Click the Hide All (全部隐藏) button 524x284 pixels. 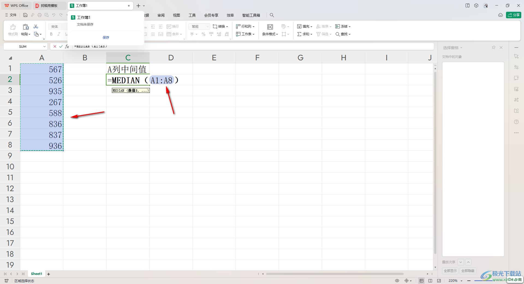click(x=468, y=271)
